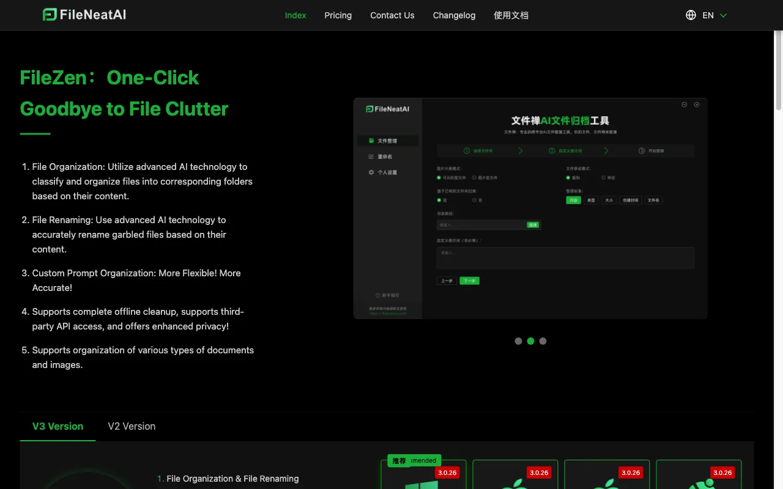Select the 否 radio for existing-folder sorting

pyautogui.click(x=474, y=200)
